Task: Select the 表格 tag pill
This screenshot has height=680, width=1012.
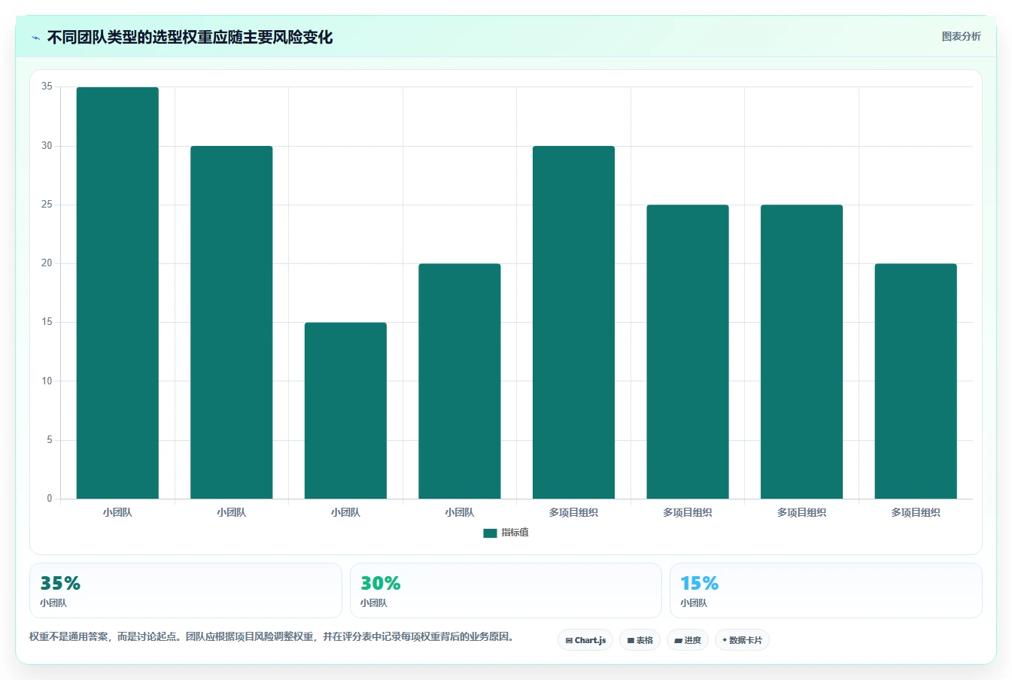Action: pos(640,640)
